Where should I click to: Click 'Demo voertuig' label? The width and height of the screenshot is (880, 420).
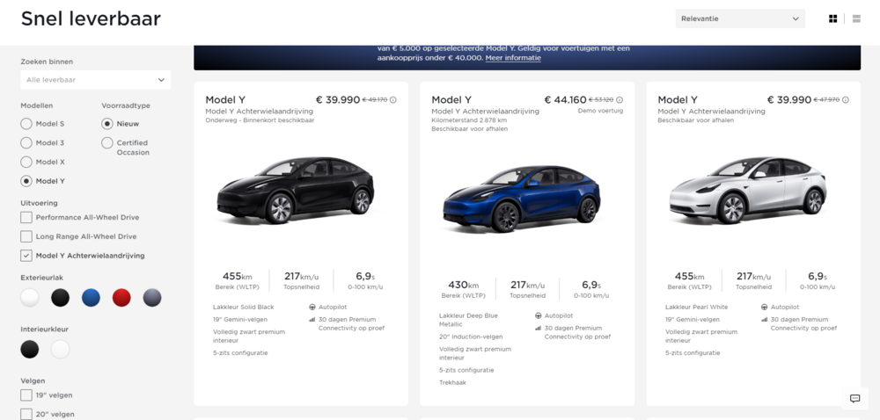600,111
